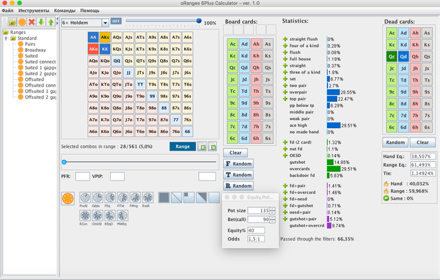Open the Odds calculator icon

tap(97, 198)
